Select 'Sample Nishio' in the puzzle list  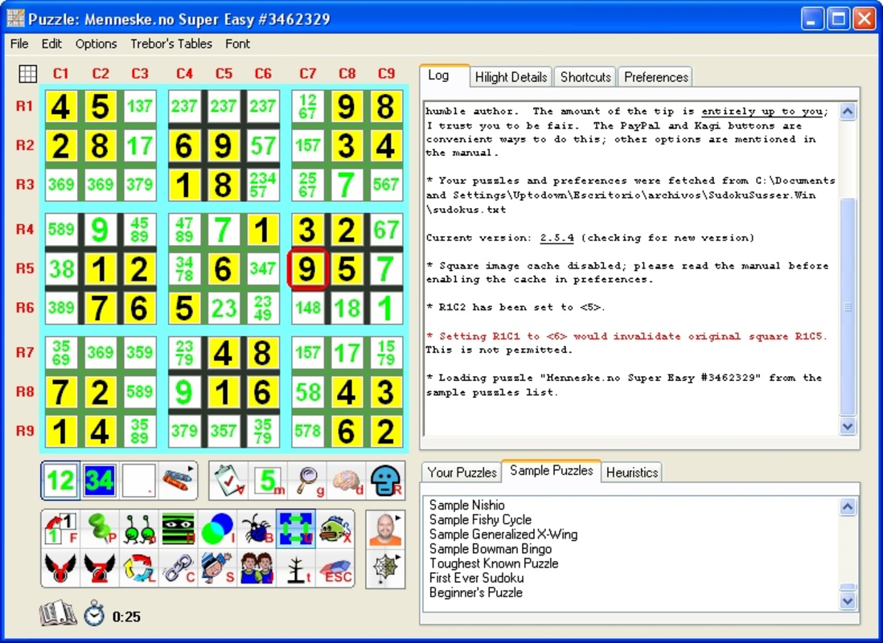467,505
